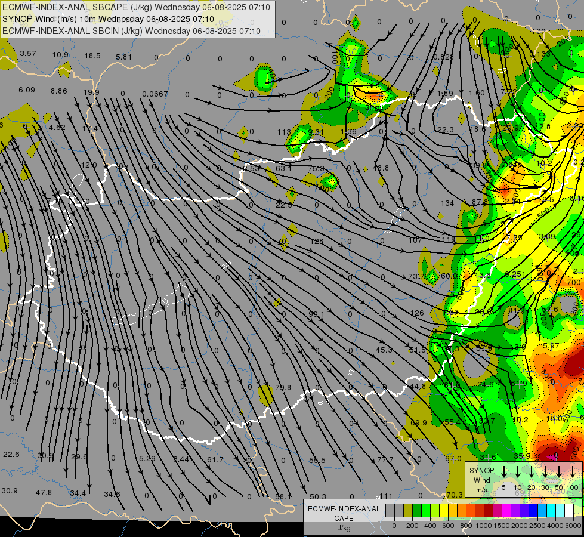This screenshot has height=537, width=584.
Task: Click the map value 48.8
Action: tap(381, 168)
